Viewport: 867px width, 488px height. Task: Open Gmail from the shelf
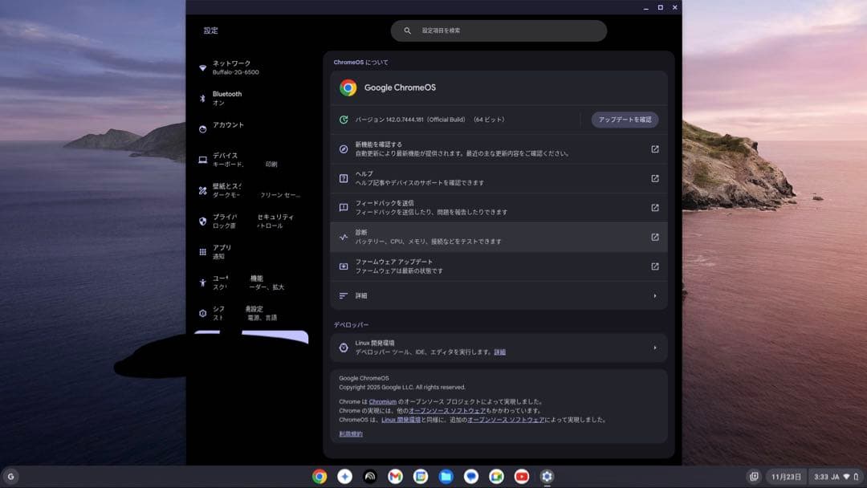396,476
